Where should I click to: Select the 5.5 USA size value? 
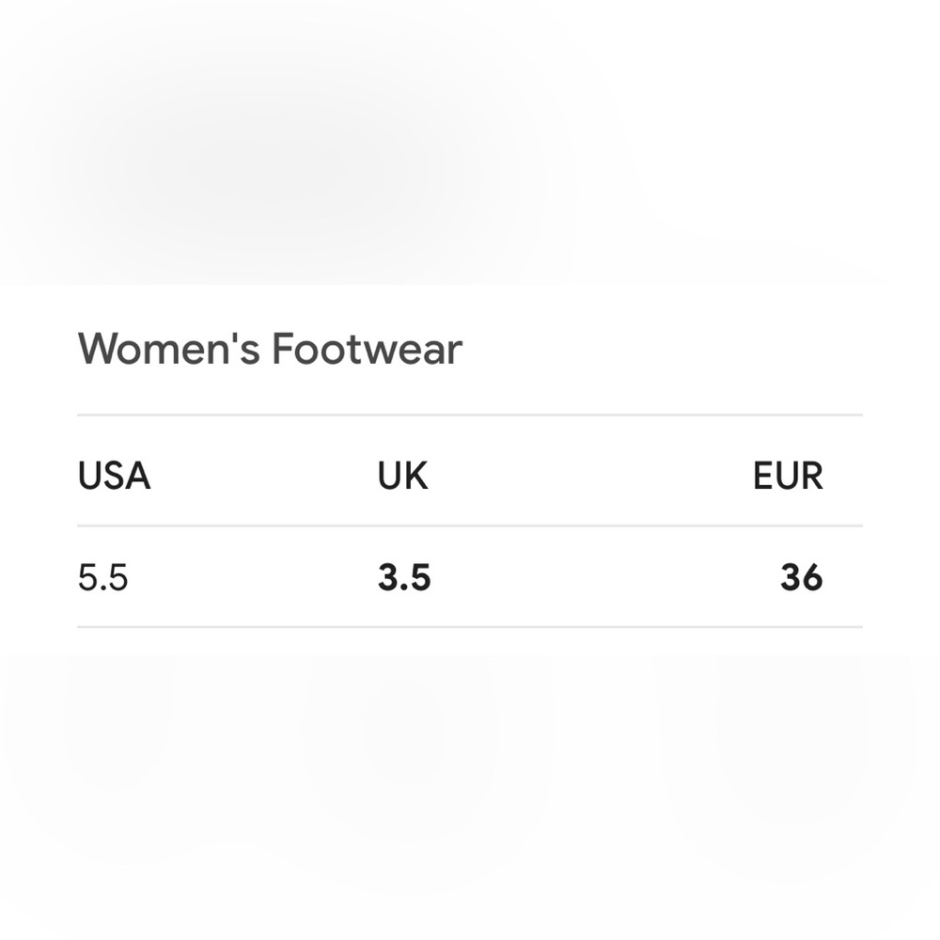103,577
